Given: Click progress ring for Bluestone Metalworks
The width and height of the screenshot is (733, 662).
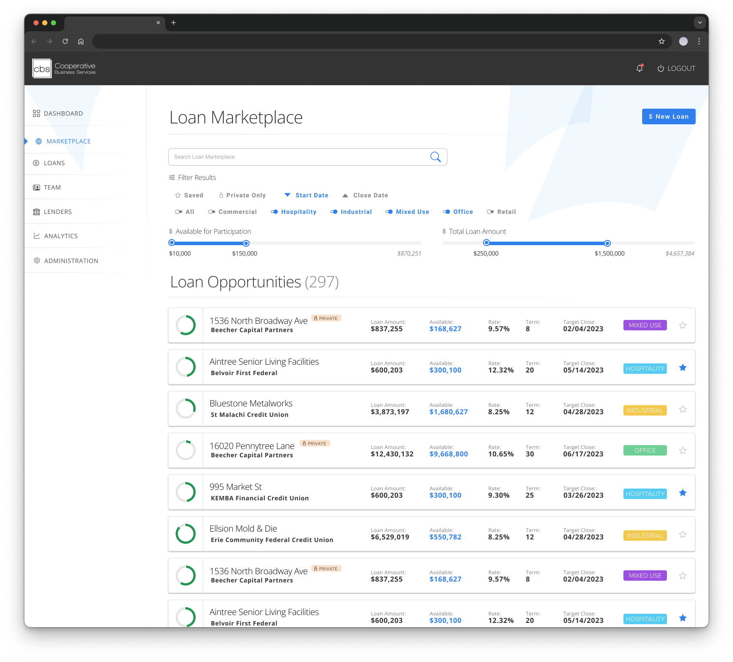Looking at the screenshot, I should 186,409.
